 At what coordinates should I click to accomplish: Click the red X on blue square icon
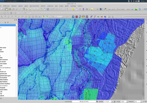[77, 17]
